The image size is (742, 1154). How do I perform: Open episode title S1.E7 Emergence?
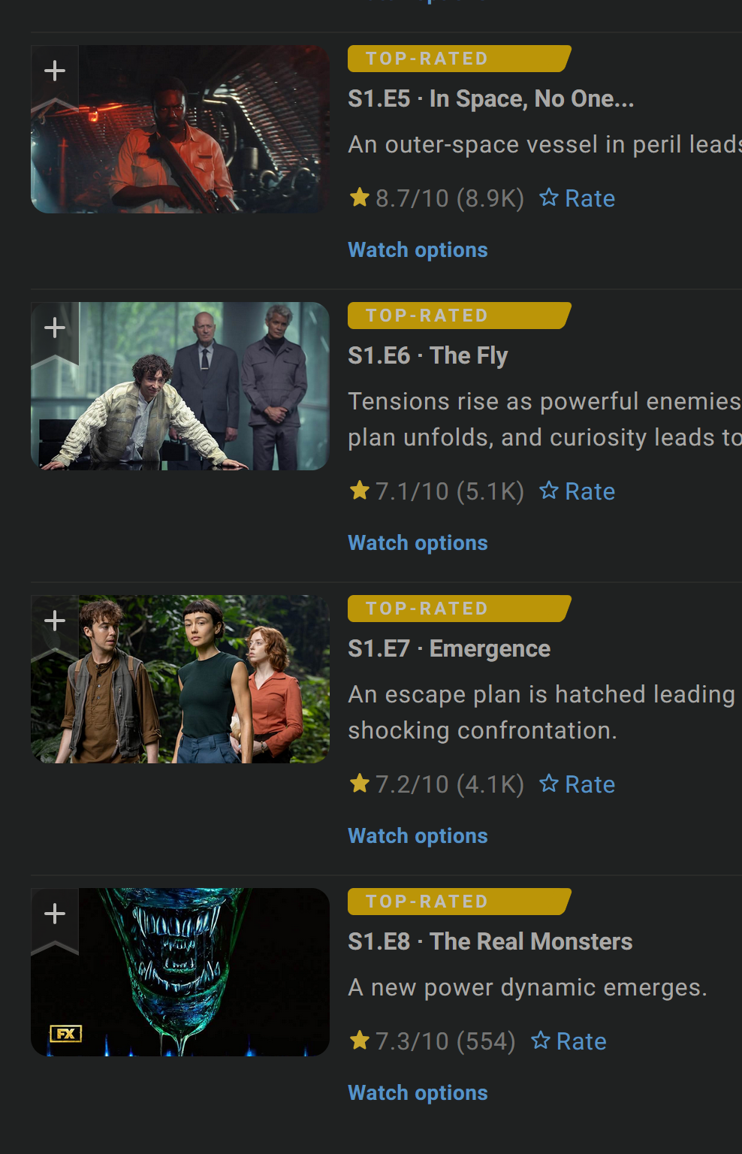point(449,648)
